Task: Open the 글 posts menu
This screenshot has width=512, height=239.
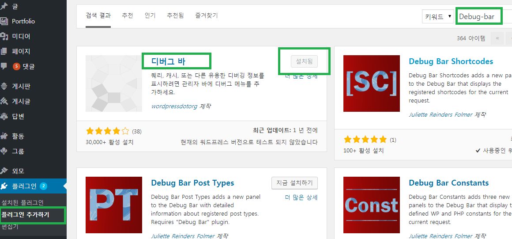Action: pyautogui.click(x=15, y=6)
